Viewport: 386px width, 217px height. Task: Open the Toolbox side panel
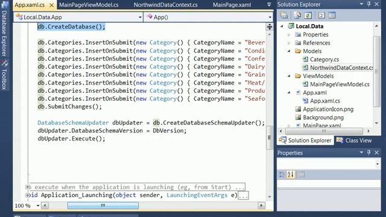4,75
